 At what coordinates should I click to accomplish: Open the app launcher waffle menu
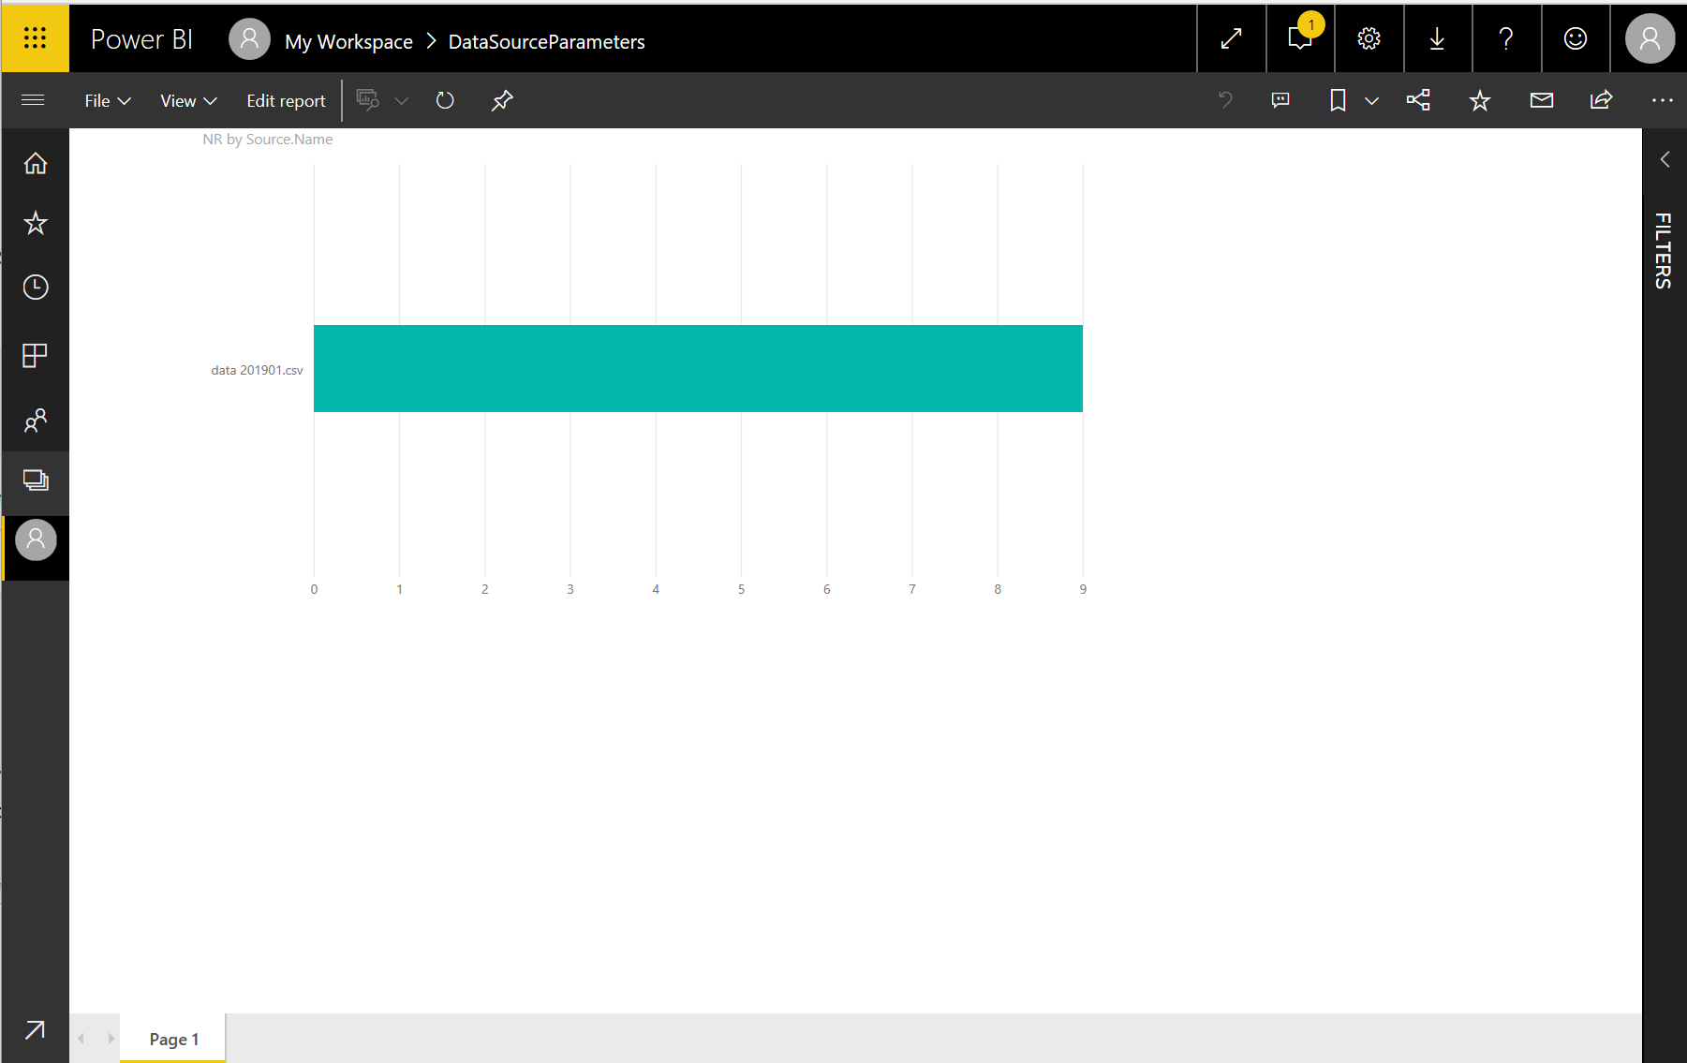[x=35, y=38]
